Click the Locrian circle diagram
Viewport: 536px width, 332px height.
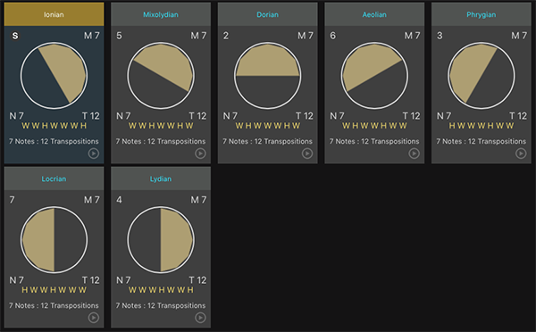54,240
